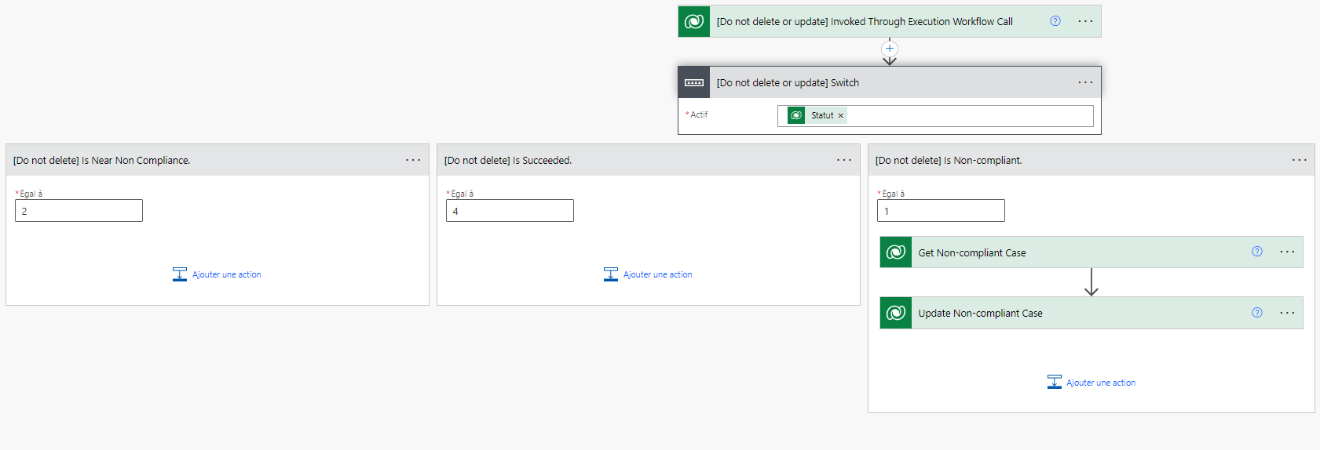Open help for Invoked Through Execution Workflow Call
The image size is (1320, 450).
pos(1055,21)
